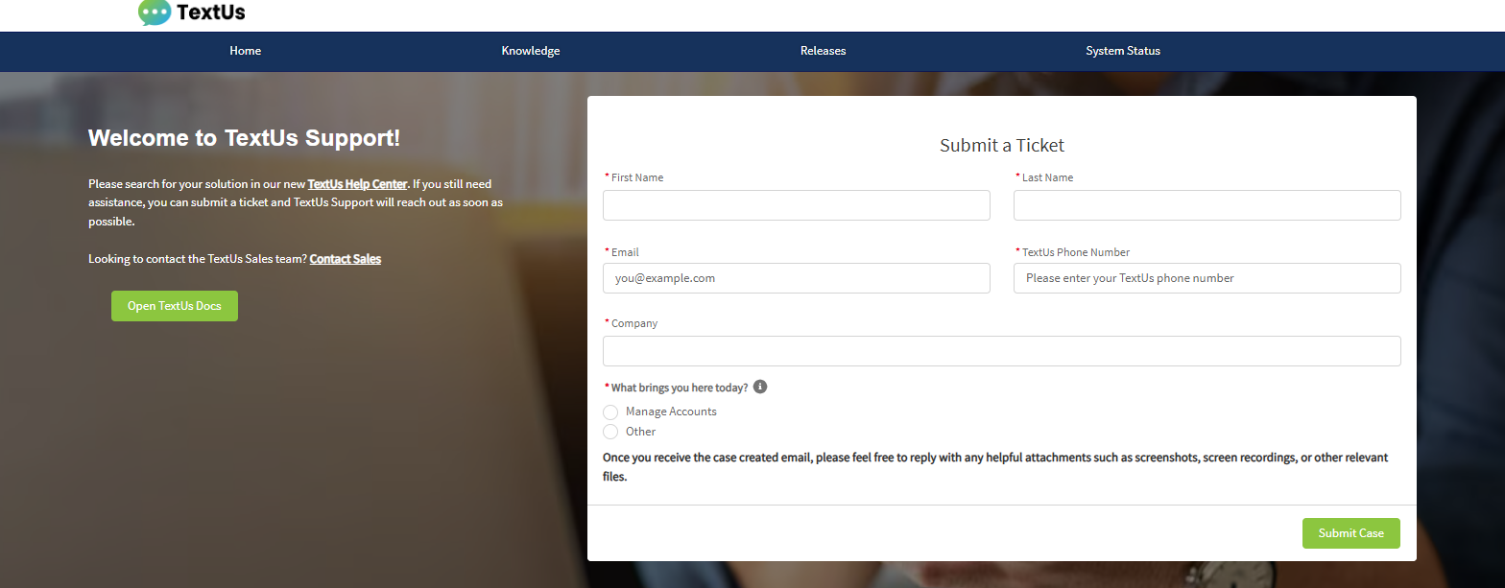Go to the Knowledge menu item

click(x=531, y=51)
